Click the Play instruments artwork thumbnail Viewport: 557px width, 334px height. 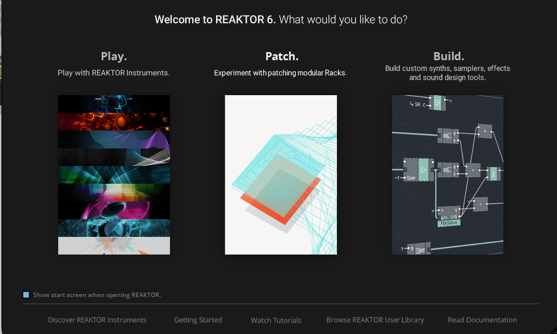(114, 175)
